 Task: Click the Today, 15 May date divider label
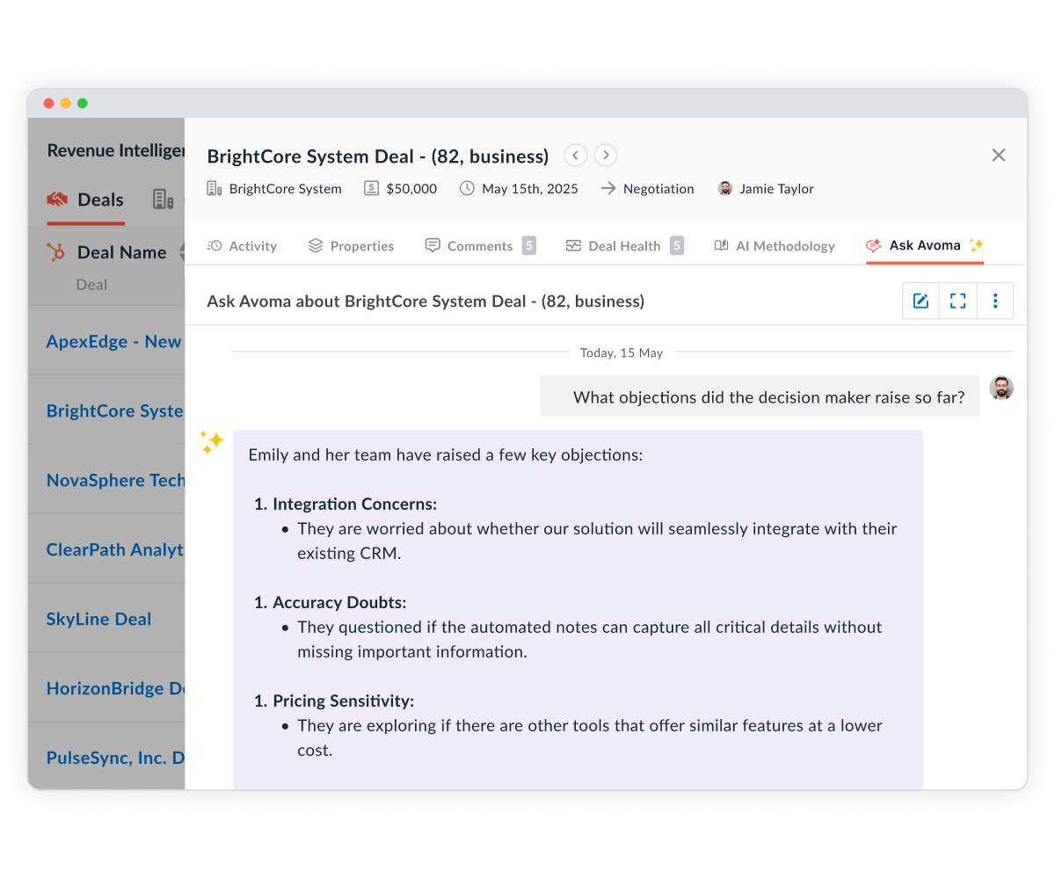pyautogui.click(x=622, y=352)
